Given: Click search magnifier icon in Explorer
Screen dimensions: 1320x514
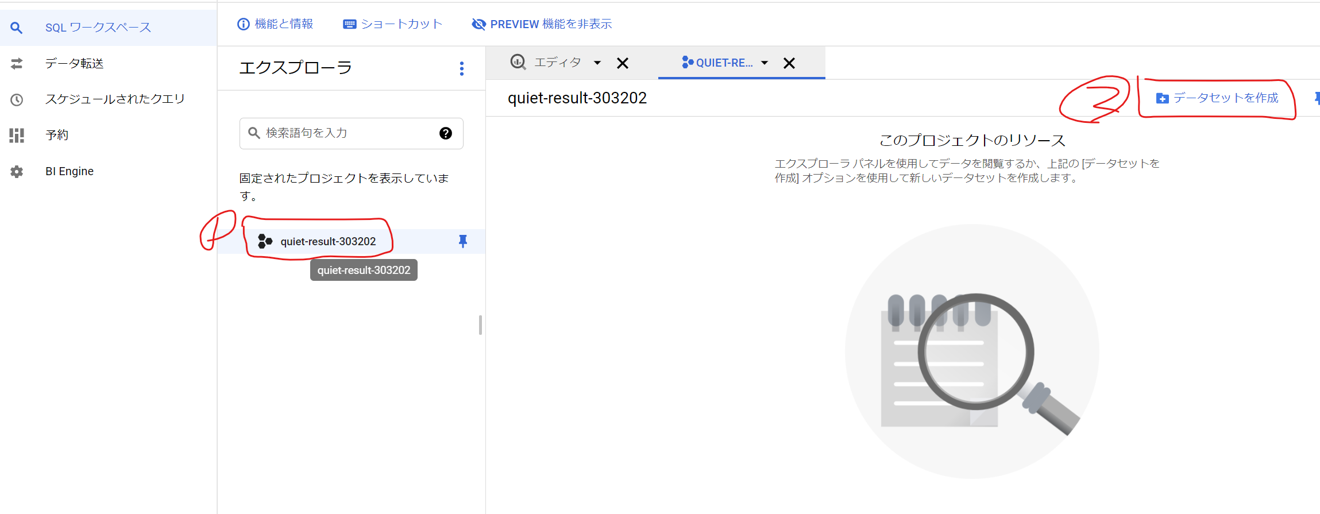Looking at the screenshot, I should 254,133.
